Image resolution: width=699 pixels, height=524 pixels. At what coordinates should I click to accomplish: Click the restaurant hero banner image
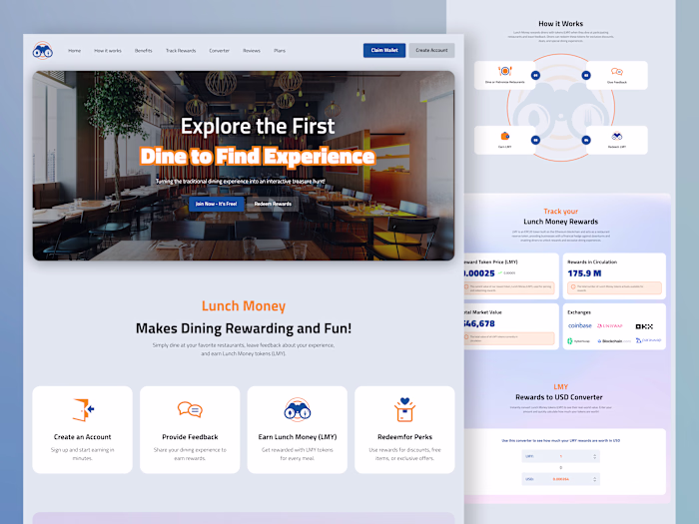(244, 166)
